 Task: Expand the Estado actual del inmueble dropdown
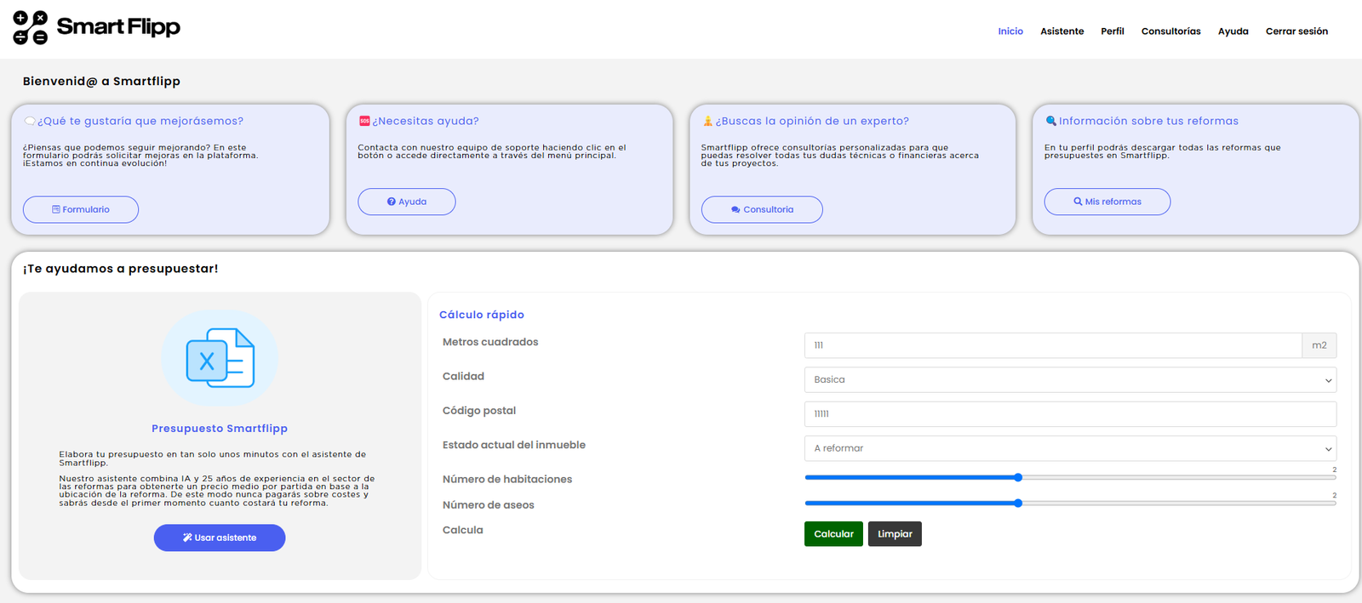click(x=1070, y=448)
